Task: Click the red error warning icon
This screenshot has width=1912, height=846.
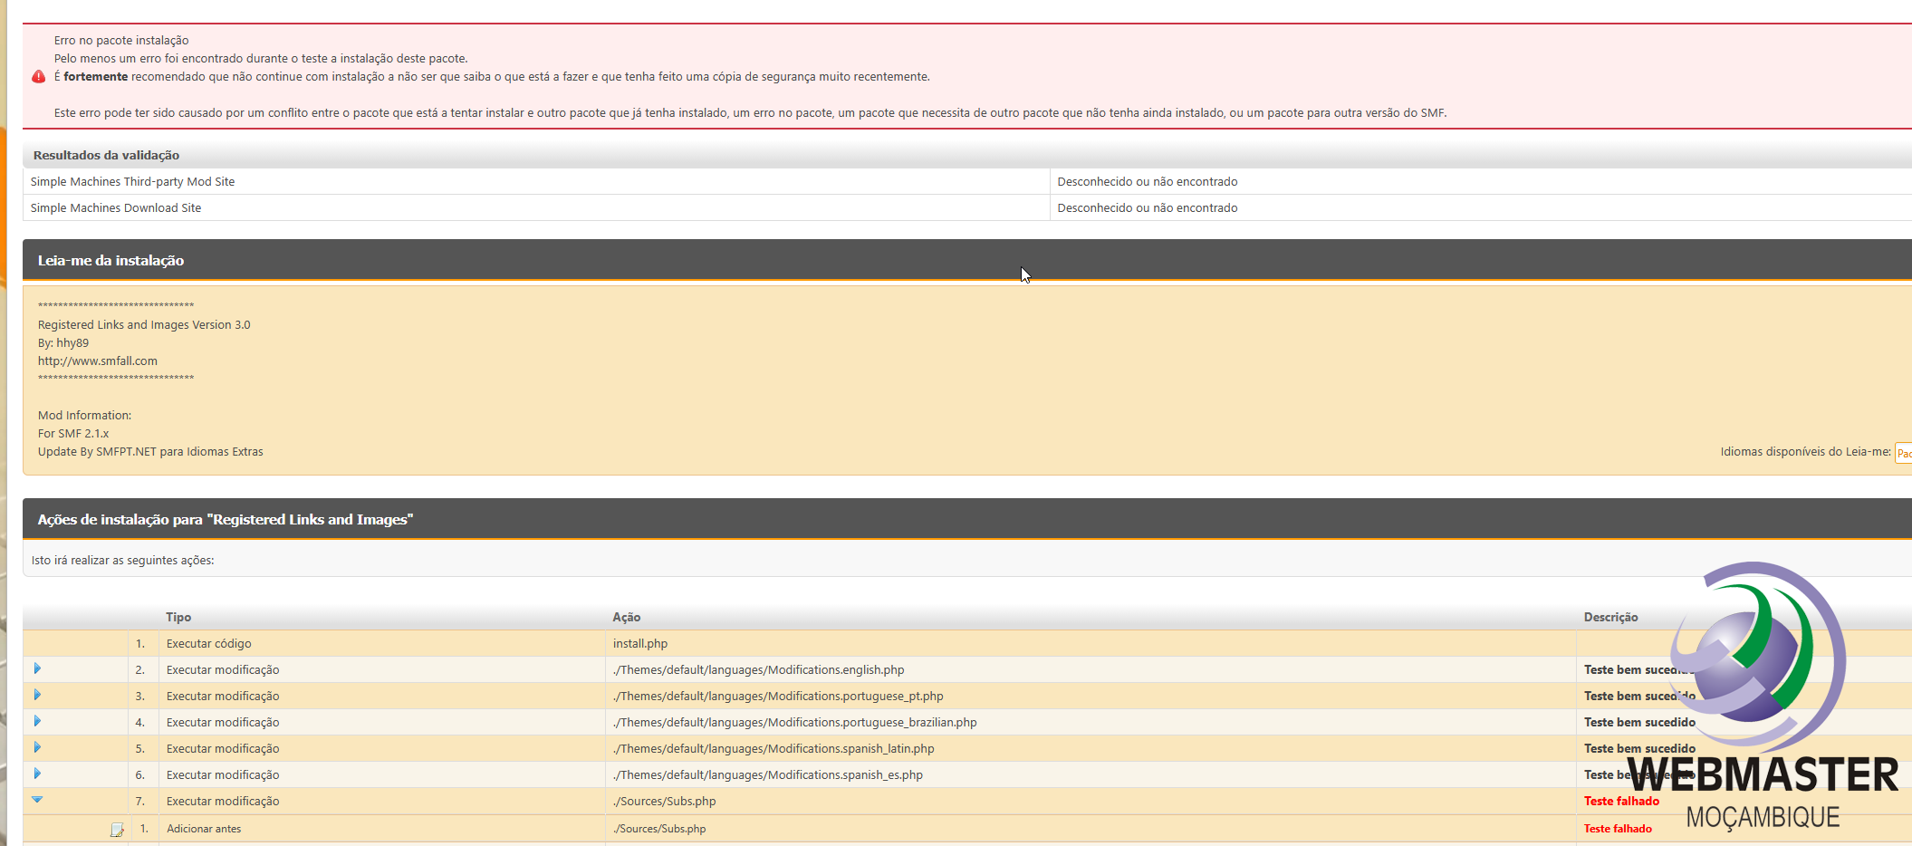Action: [x=38, y=77]
